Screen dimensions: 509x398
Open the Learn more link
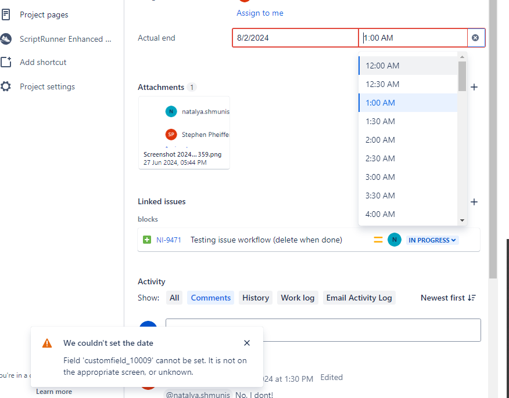53,391
